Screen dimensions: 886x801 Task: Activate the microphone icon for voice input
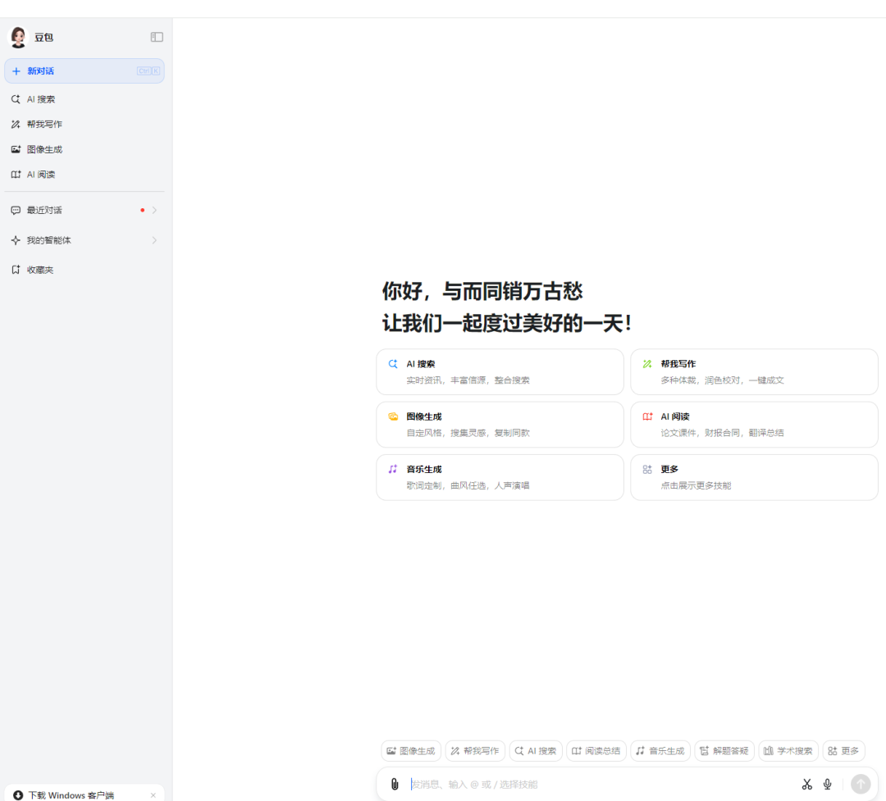tap(829, 784)
